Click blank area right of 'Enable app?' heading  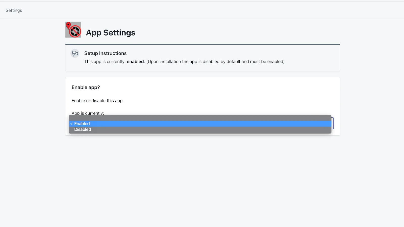(215, 87)
